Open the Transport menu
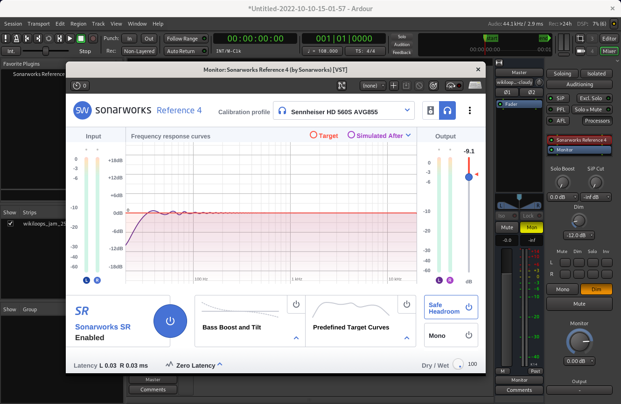The height and width of the screenshot is (404, 621). point(39,24)
